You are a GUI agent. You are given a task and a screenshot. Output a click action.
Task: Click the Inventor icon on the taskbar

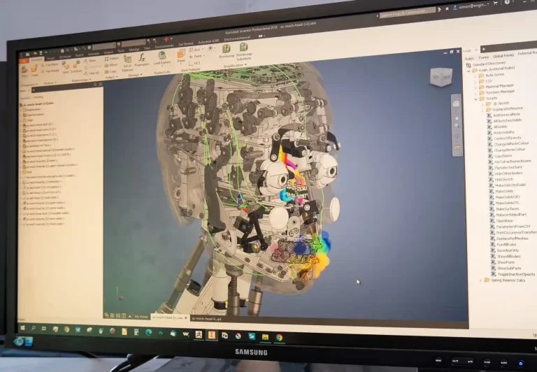pyautogui.click(x=211, y=335)
